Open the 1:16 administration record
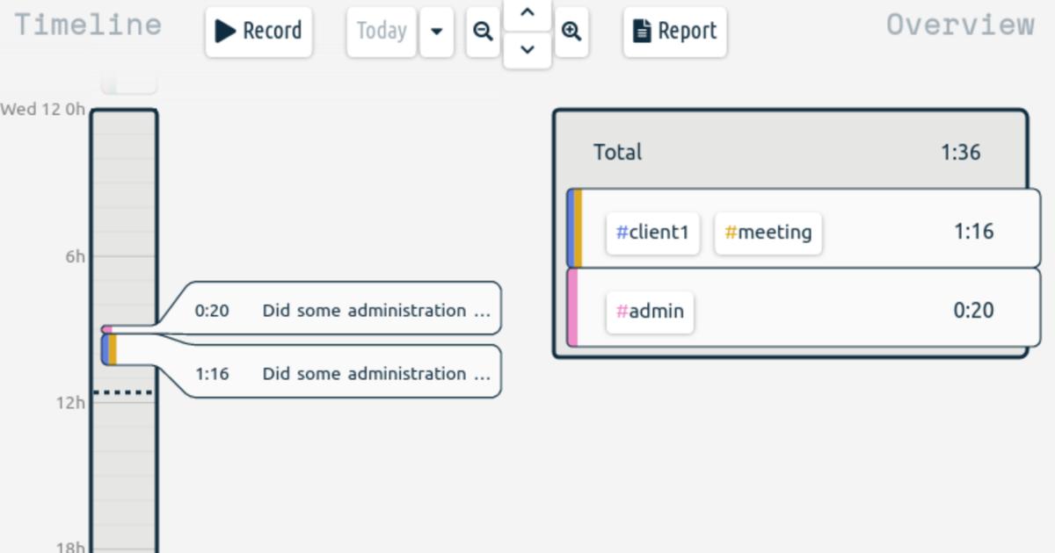Viewport: 1055px width, 553px height. click(341, 373)
